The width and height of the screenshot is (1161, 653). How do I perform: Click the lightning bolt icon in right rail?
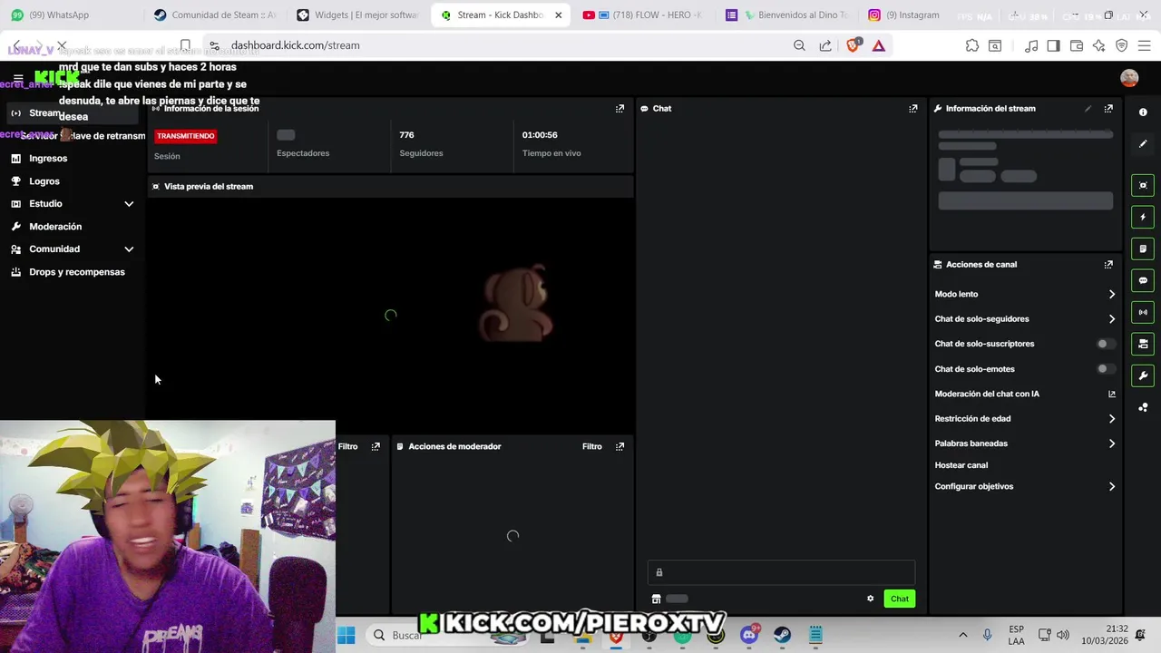(1143, 217)
